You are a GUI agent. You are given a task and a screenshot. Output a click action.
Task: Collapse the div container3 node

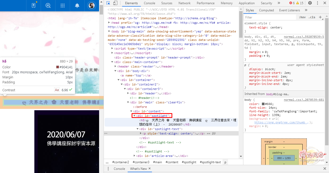(125, 89)
